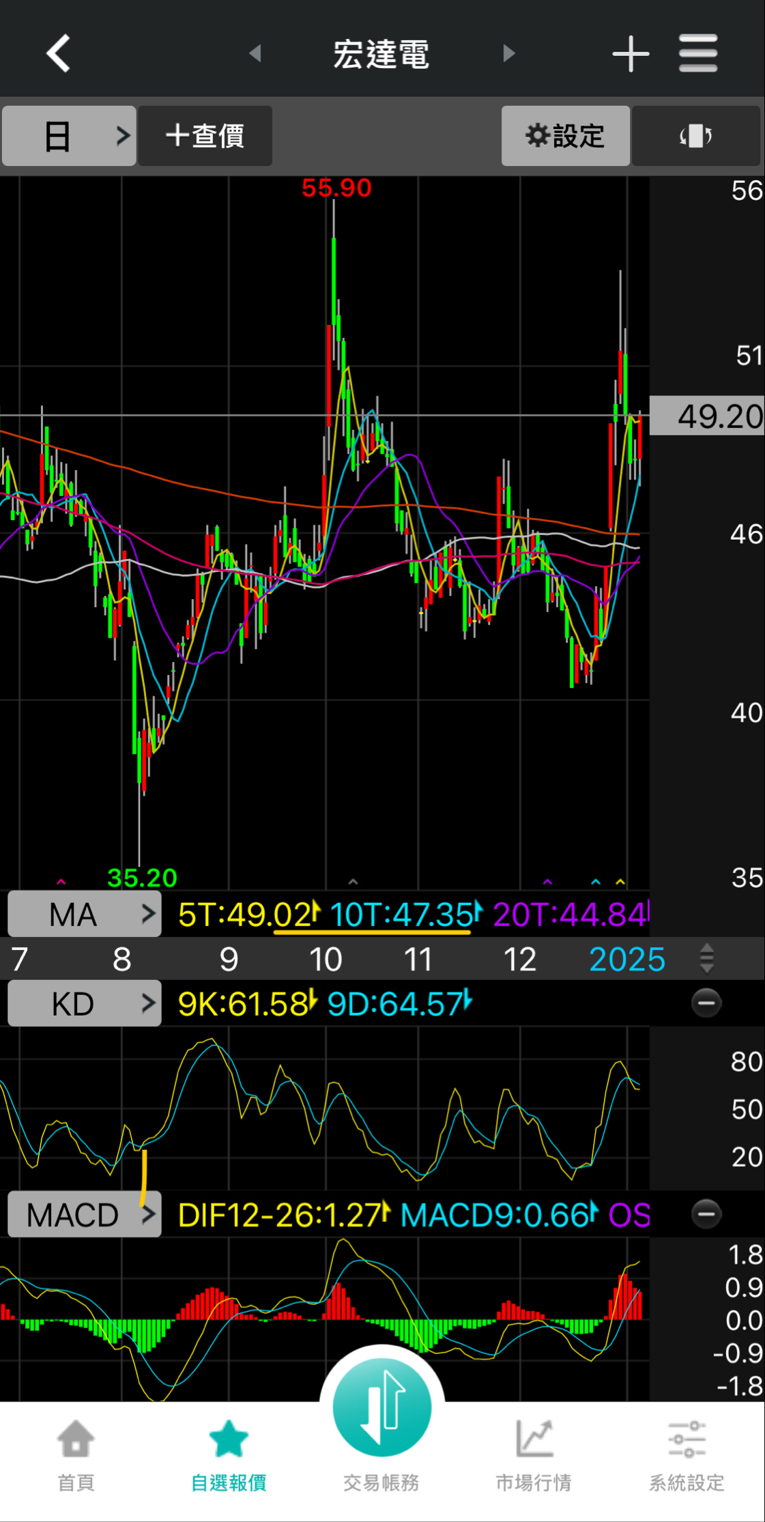Open 設定 chart settings
Viewport: 765px width, 1522px height.
tap(565, 136)
